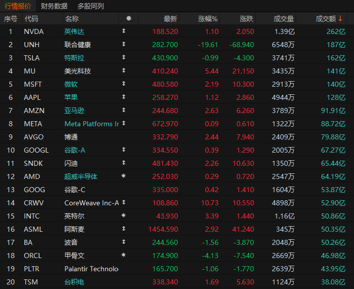The image size is (354, 289).
Task: Click the marker icon in the BA row
Action: click(124, 242)
